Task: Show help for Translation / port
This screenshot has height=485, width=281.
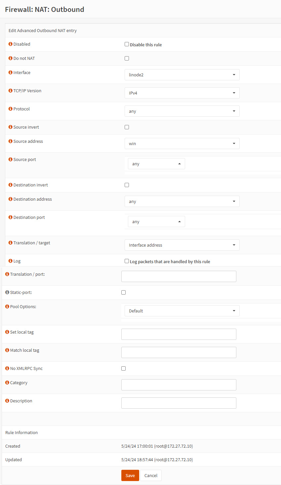Action: 7,274
